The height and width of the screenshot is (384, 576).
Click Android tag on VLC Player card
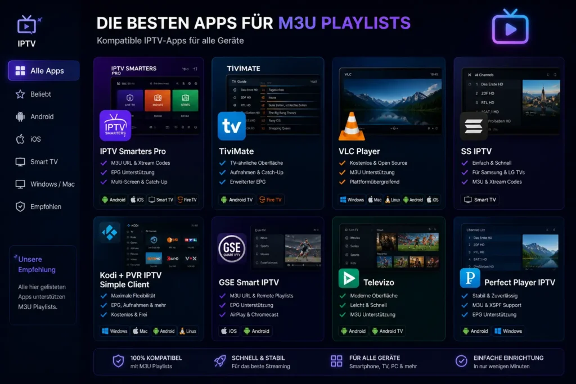(413, 200)
